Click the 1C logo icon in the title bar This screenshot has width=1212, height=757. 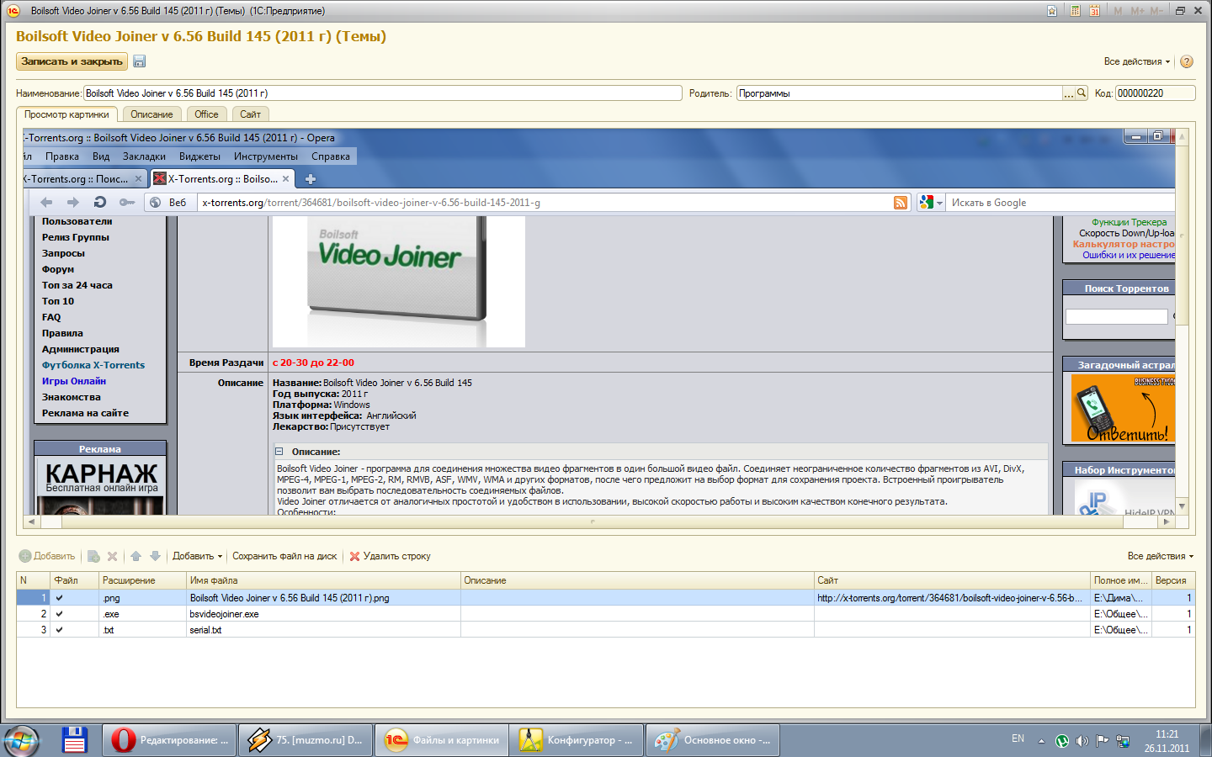[x=13, y=11]
